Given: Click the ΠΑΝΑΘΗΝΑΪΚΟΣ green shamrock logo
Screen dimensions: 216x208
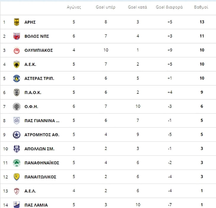Looking at the screenshot, I should pyautogui.click(x=17, y=163).
